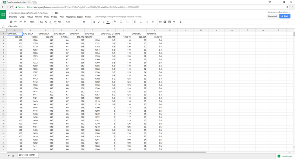Format as currency (Kn)
Image resolution: width=295 pixels, height=159 pixels.
coord(41,22)
